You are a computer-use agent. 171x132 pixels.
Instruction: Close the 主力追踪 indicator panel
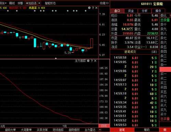(95, 61)
